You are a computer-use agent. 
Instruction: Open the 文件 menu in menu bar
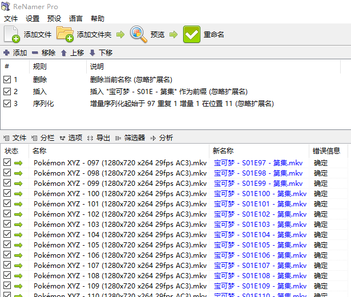[11, 19]
